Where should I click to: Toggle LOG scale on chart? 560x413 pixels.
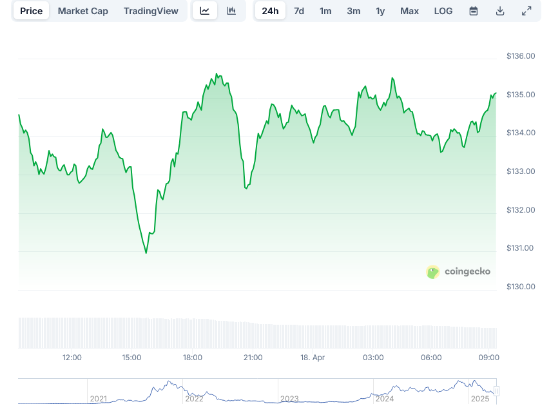tap(443, 11)
